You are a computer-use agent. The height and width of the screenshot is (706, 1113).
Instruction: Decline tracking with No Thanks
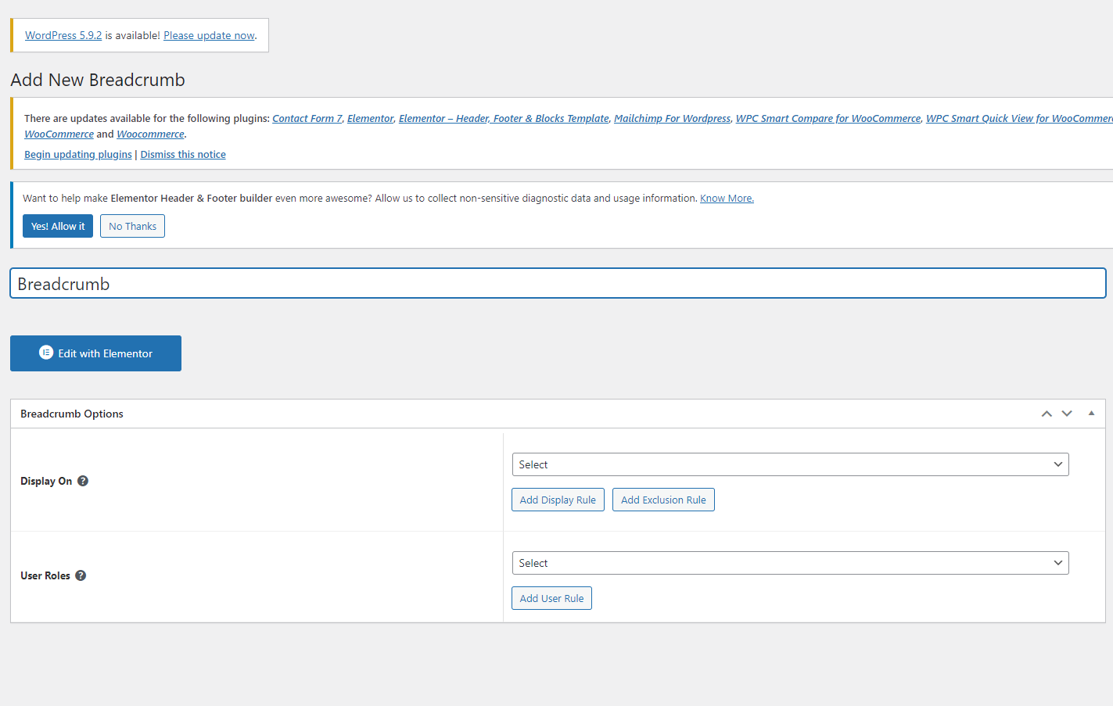(132, 226)
